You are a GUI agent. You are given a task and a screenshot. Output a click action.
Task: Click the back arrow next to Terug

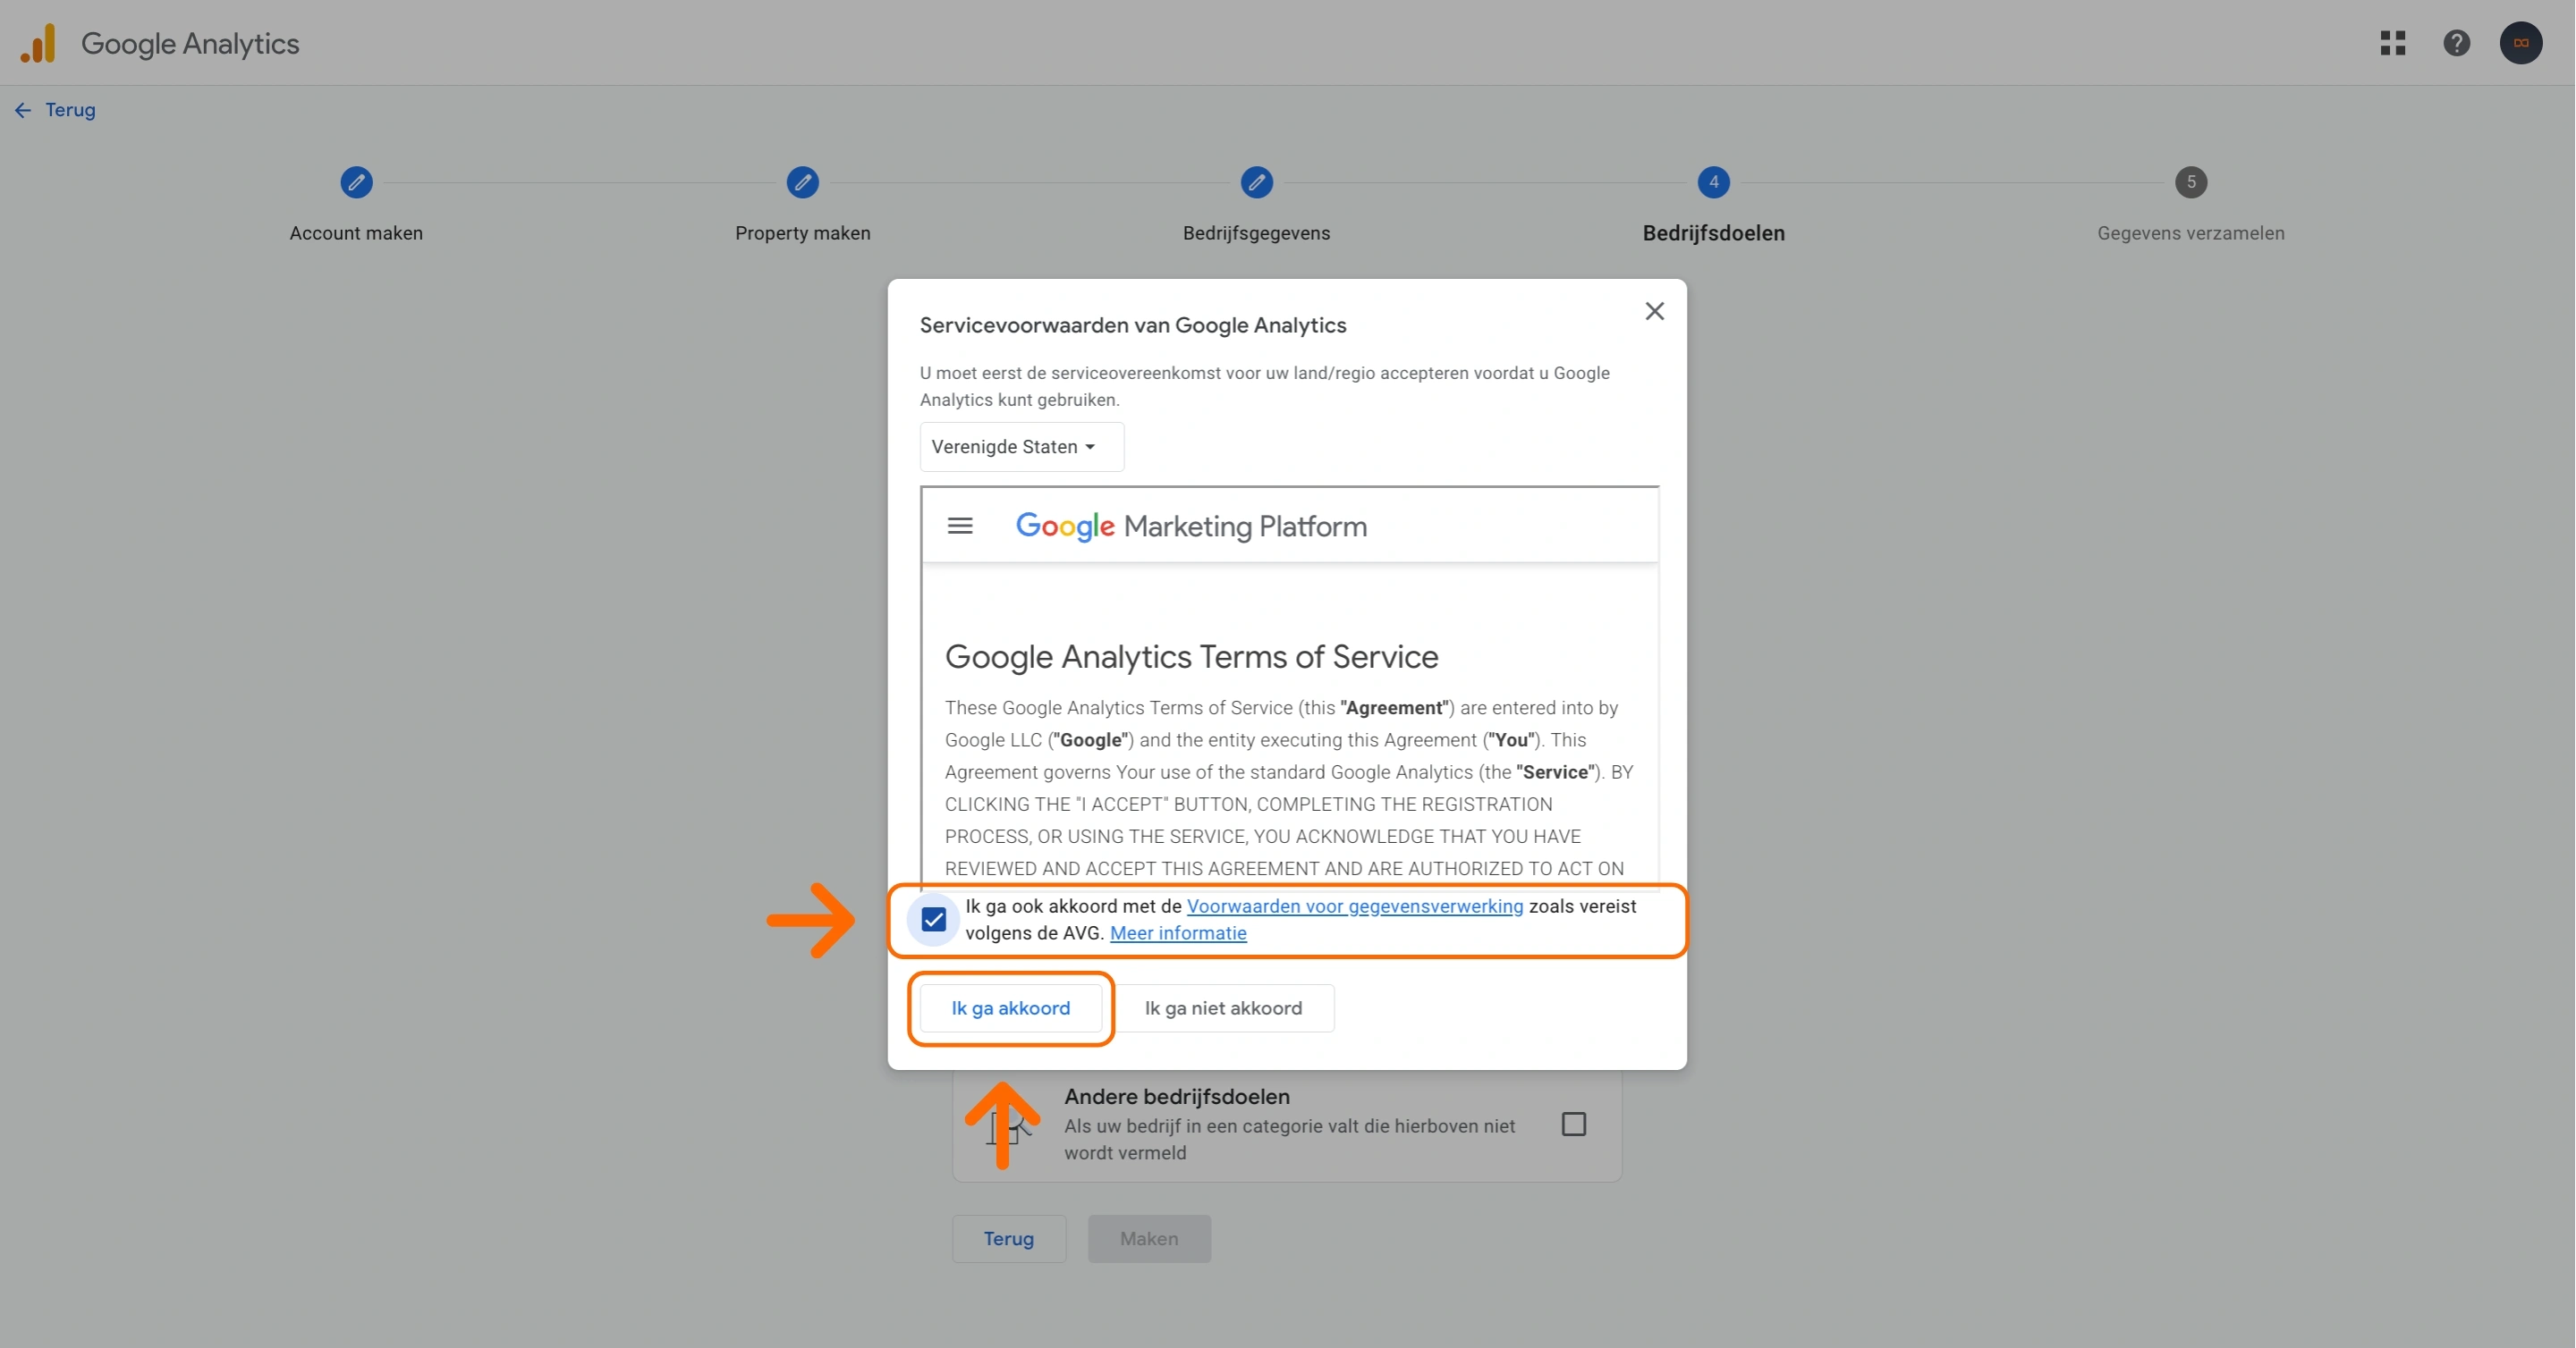[x=23, y=110]
